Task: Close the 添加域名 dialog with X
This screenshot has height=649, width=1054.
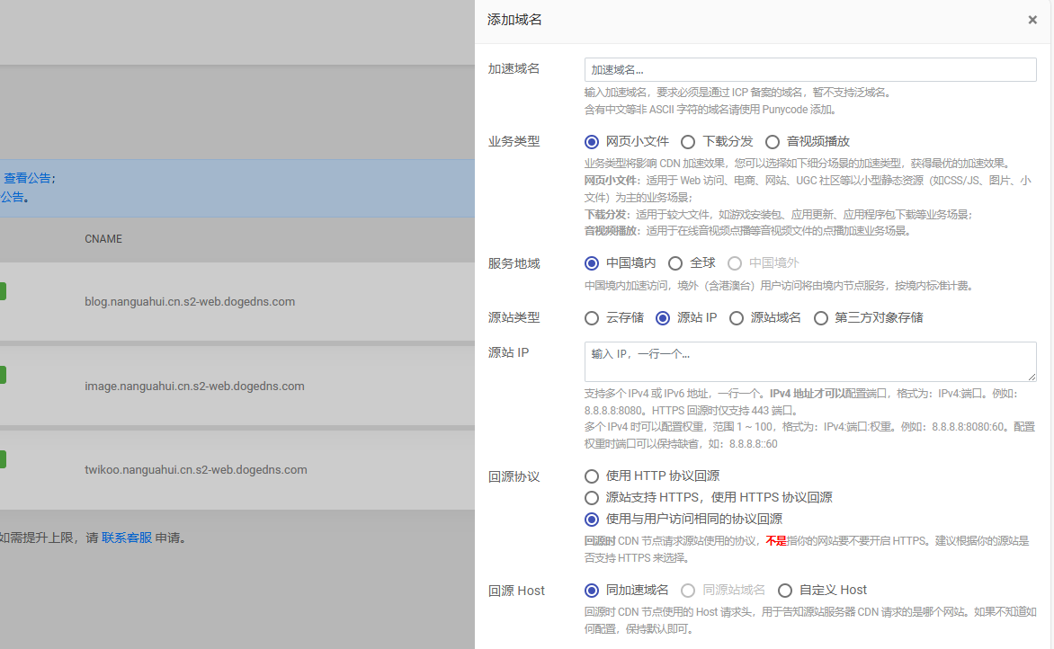Action: click(x=1032, y=20)
